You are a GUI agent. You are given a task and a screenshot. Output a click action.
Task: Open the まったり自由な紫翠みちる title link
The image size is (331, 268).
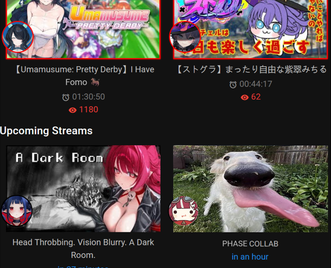[x=251, y=69]
